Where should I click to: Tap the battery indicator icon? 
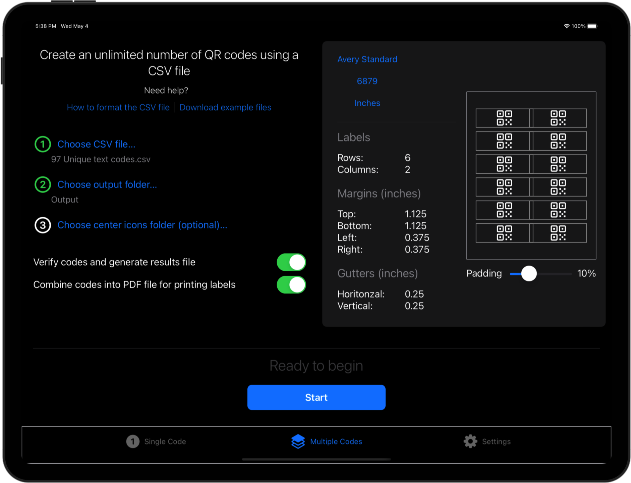(x=592, y=26)
